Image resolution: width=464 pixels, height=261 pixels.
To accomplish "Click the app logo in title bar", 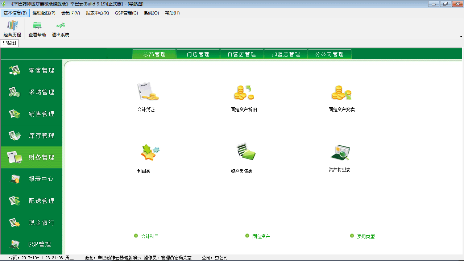I will point(4,4).
